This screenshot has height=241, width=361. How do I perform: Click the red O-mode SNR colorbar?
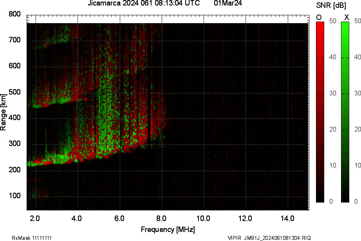320,112
